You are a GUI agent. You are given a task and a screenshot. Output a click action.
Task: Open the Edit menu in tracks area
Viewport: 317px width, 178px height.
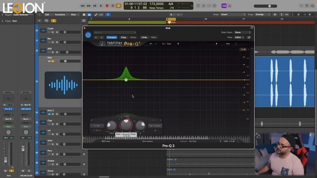click(48, 14)
